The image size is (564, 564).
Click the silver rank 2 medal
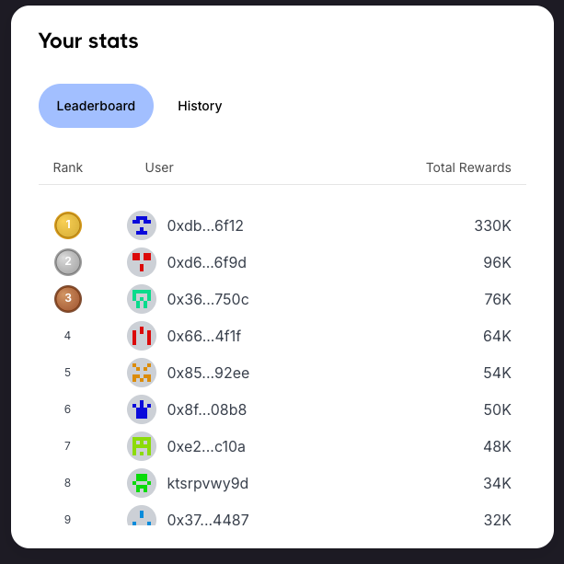pyautogui.click(x=68, y=262)
